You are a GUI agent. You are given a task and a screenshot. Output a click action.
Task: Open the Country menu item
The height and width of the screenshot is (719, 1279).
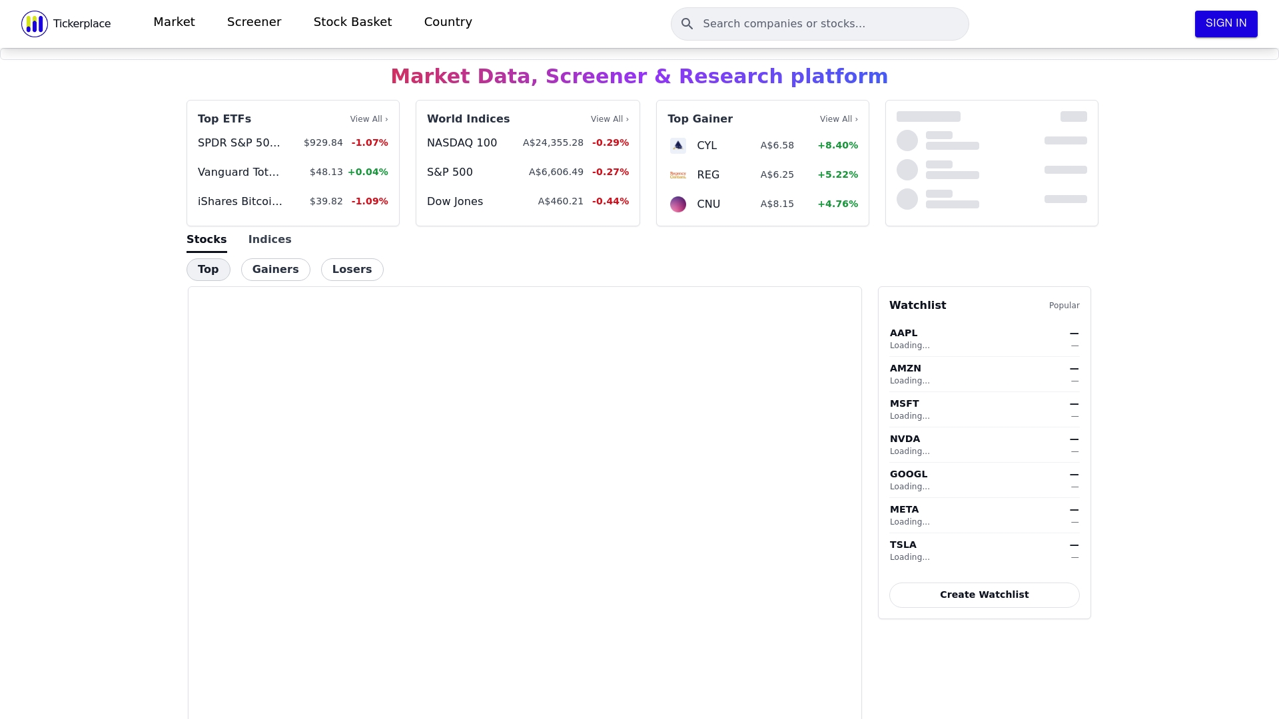[448, 22]
